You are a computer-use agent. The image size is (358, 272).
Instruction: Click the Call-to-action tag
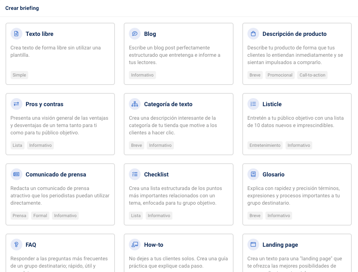click(312, 75)
